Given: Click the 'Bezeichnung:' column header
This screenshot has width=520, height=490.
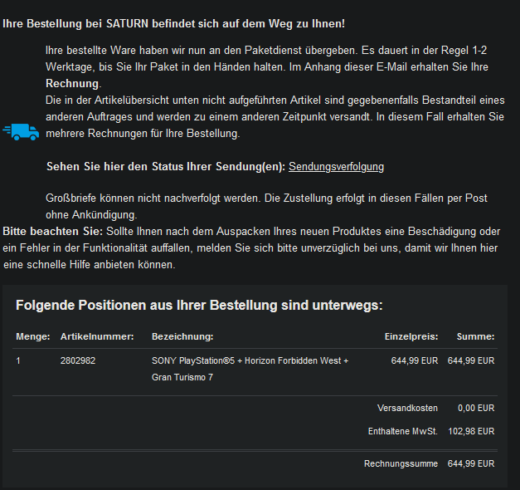Looking at the screenshot, I should [x=182, y=336].
